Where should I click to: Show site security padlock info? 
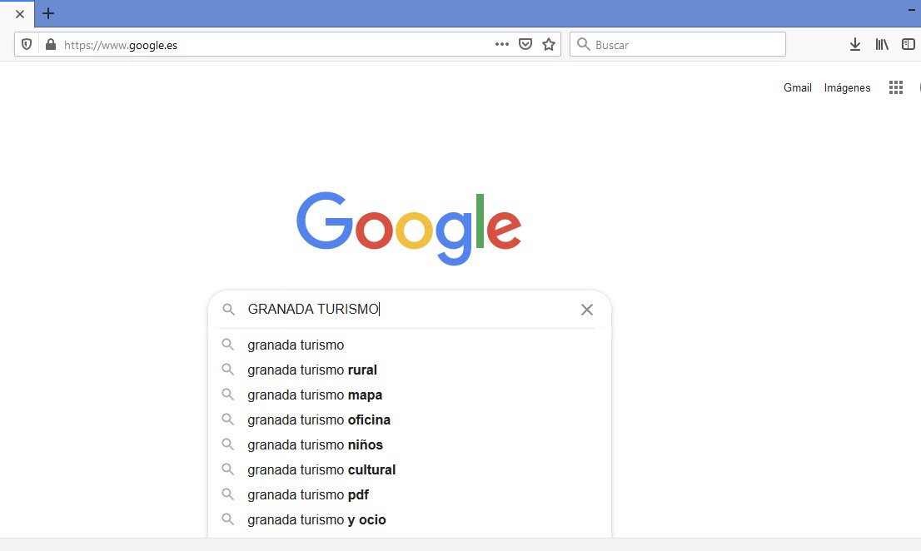click(50, 45)
